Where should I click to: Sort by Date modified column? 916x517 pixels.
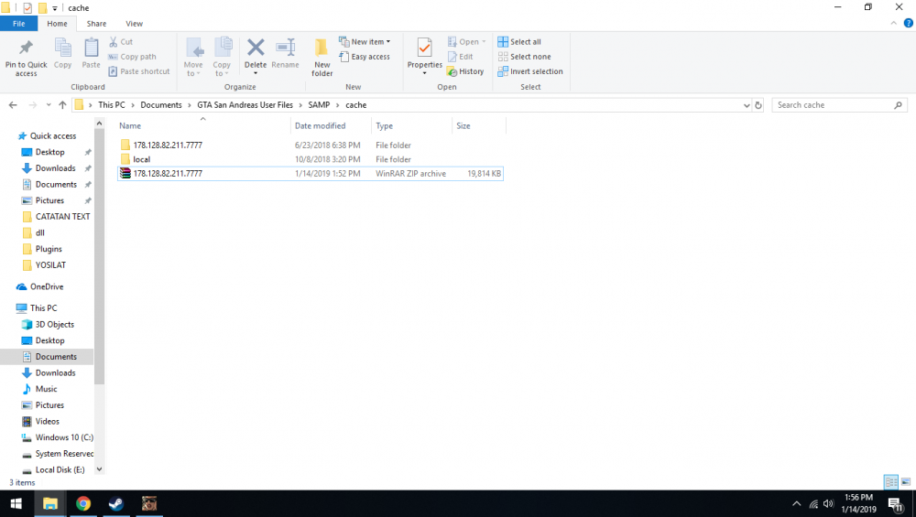click(331, 125)
